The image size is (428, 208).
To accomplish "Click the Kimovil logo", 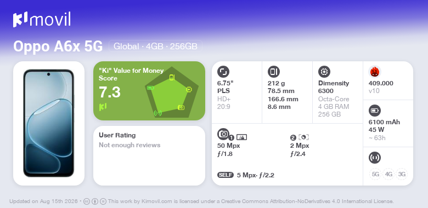I will click(42, 20).
